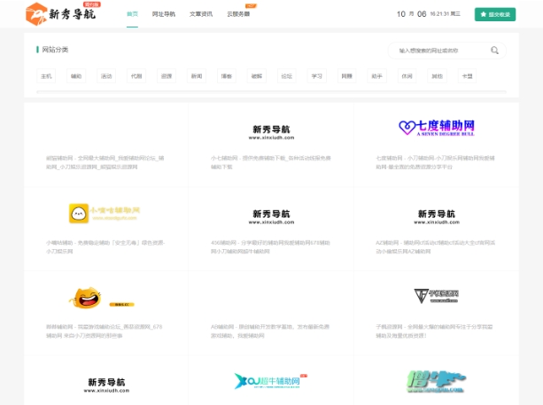Select the 新闻 category tag
Image resolution: width=543 pixels, height=405 pixels.
pos(197,76)
